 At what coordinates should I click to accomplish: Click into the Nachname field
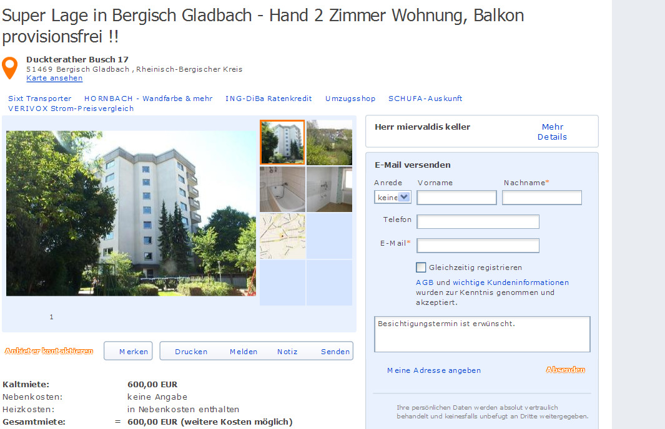pos(541,198)
